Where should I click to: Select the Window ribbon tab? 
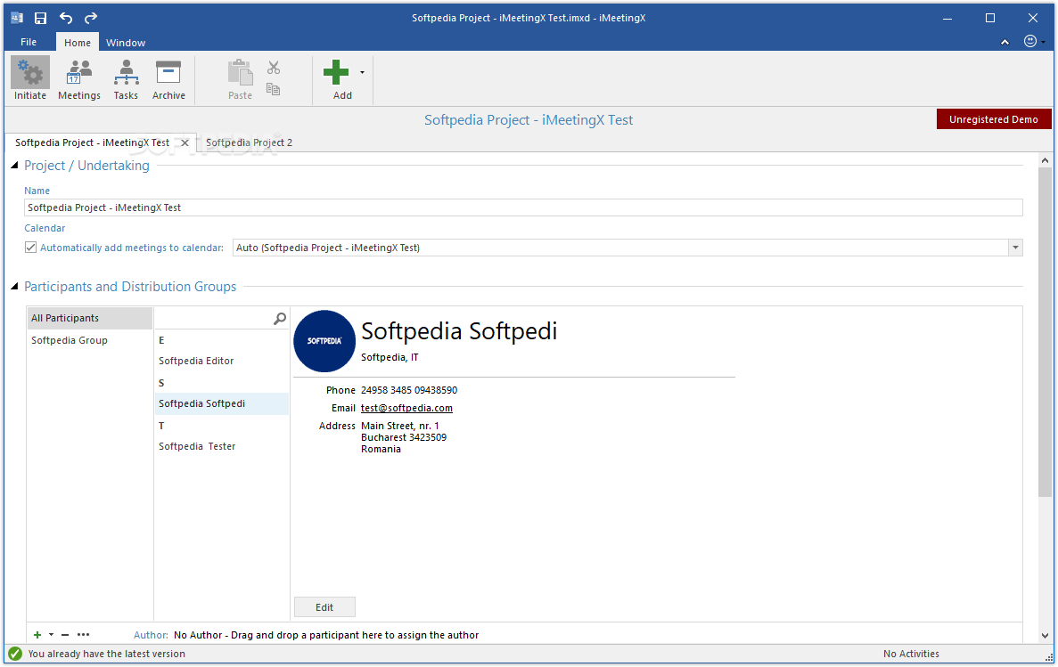point(126,43)
